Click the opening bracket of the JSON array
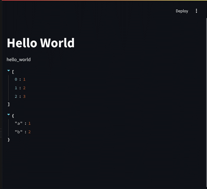 coord(13,72)
